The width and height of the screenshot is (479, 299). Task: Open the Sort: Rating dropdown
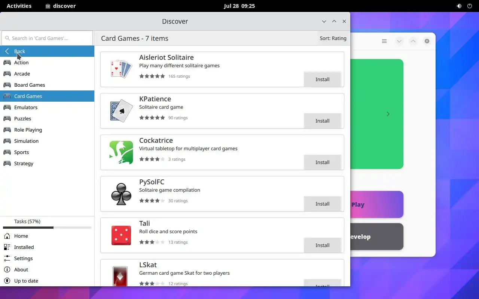click(x=333, y=38)
